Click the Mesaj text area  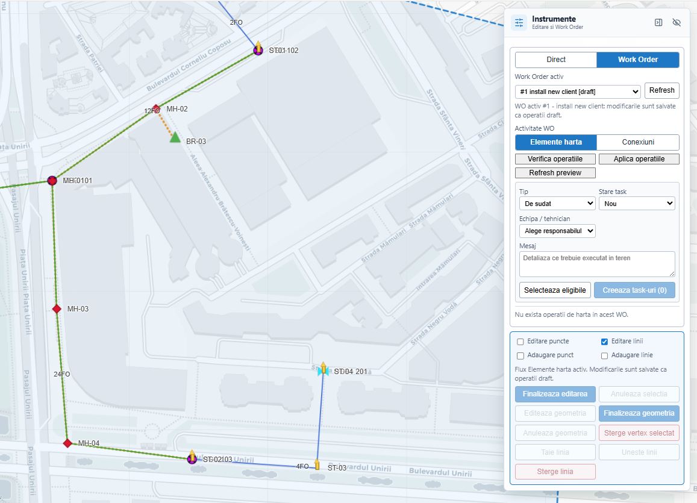pyautogui.click(x=597, y=264)
